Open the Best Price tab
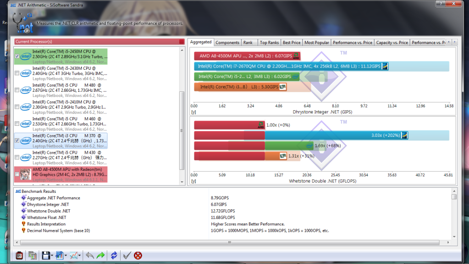This screenshot has width=469, height=264. pos(292,43)
